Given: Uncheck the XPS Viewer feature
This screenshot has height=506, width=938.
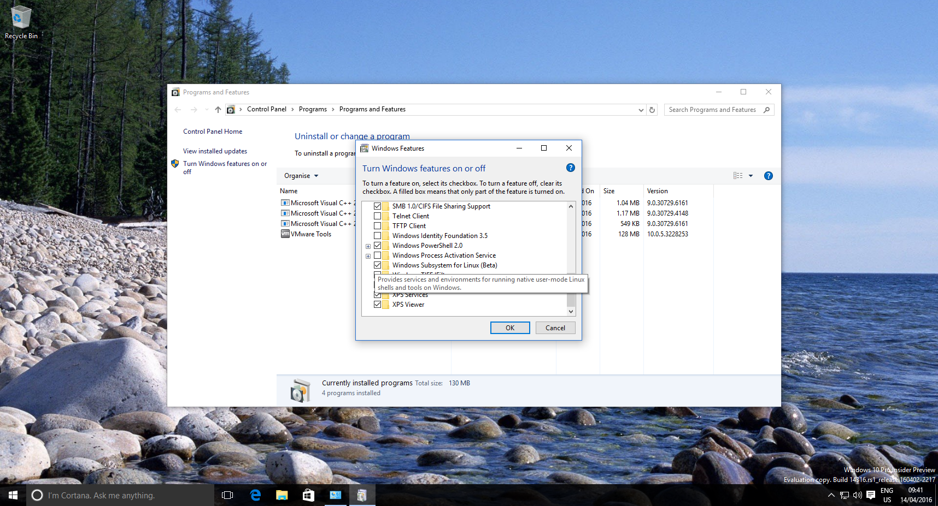Looking at the screenshot, I should point(377,305).
